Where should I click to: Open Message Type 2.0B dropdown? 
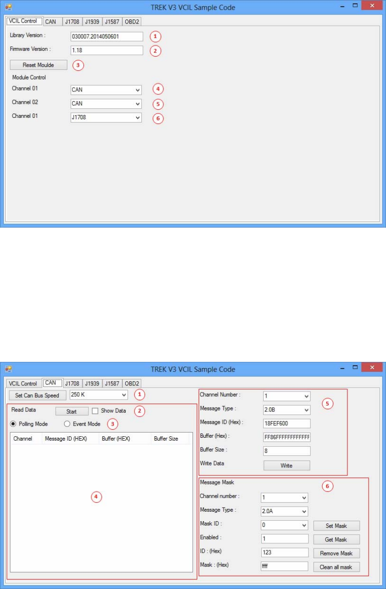click(x=287, y=410)
